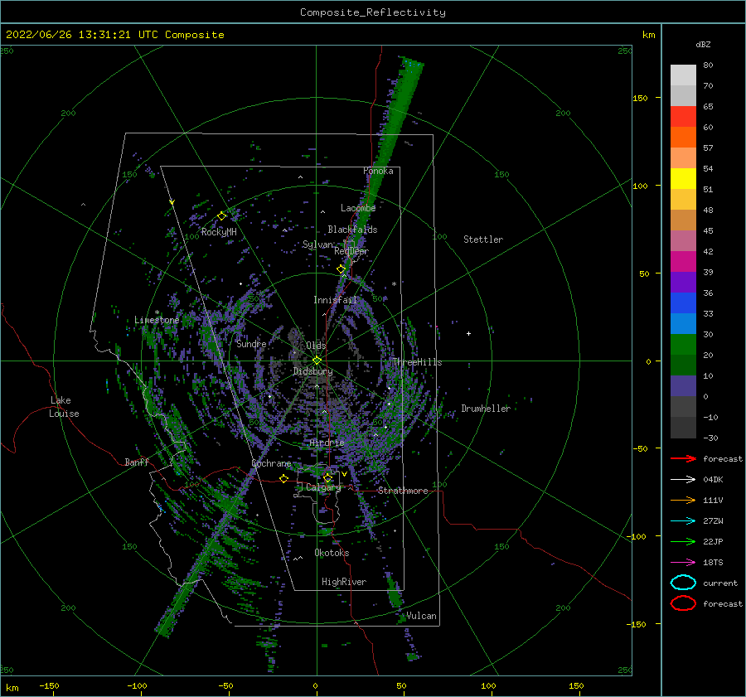The image size is (746, 697).
Task: Click the bright green 20–30 dBZ swatch
Action: 684,345
